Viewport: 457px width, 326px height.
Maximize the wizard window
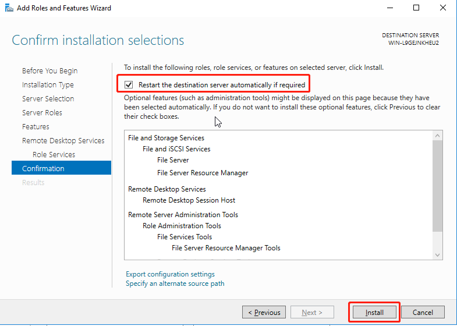[416, 8]
